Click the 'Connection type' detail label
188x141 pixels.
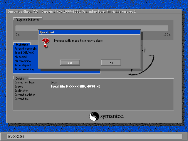tap(24, 82)
